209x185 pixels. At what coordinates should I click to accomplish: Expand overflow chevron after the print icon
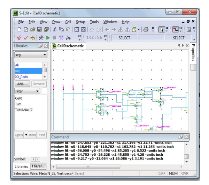click(153, 30)
